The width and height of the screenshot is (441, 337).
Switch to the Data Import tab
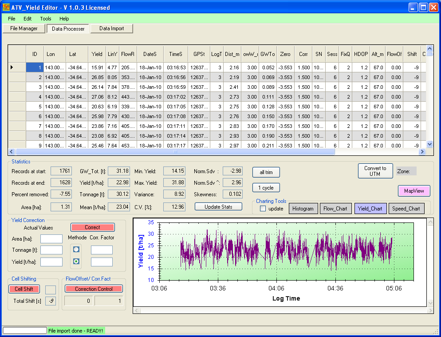pyautogui.click(x=111, y=28)
